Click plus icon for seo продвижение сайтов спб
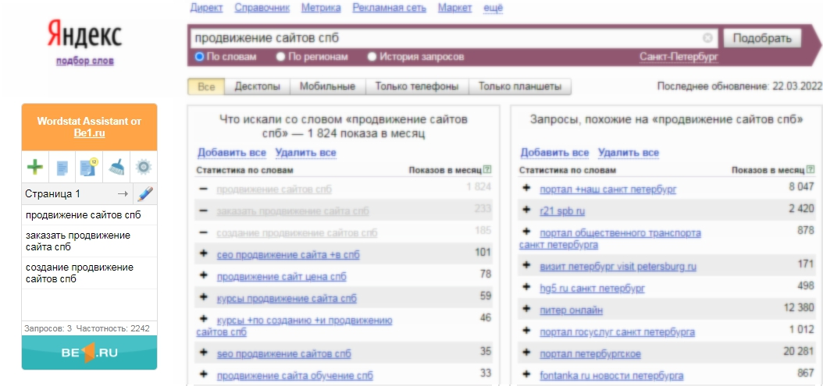Screen dimensions: 823x386 click(x=204, y=353)
